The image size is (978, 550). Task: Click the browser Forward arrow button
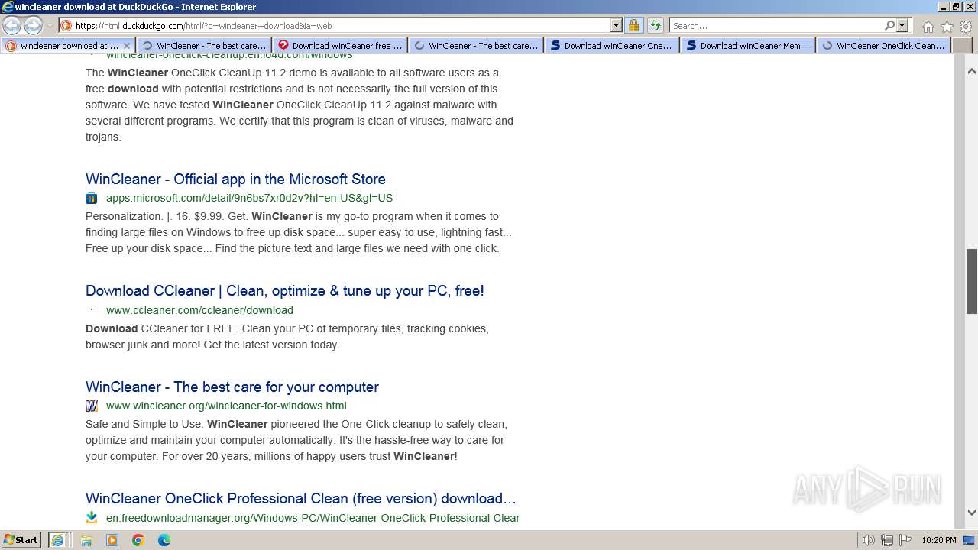pos(33,25)
